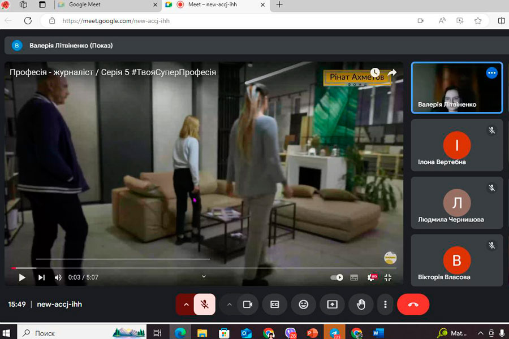The height and width of the screenshot is (339, 509).
Task: Click the Watch later clock icon
Action: click(375, 72)
